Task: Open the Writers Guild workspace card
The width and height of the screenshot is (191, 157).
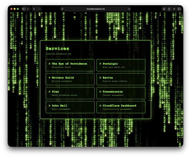Action: (70, 79)
